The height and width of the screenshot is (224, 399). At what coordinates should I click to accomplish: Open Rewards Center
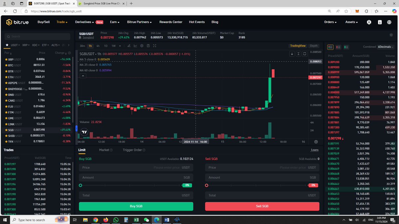click(171, 22)
